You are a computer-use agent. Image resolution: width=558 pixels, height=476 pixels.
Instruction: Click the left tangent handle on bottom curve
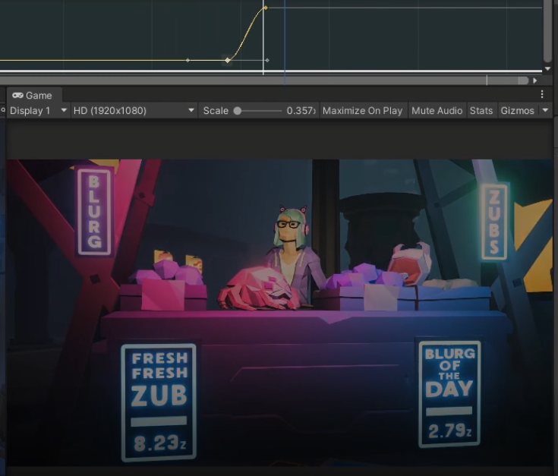pyautogui.click(x=188, y=61)
